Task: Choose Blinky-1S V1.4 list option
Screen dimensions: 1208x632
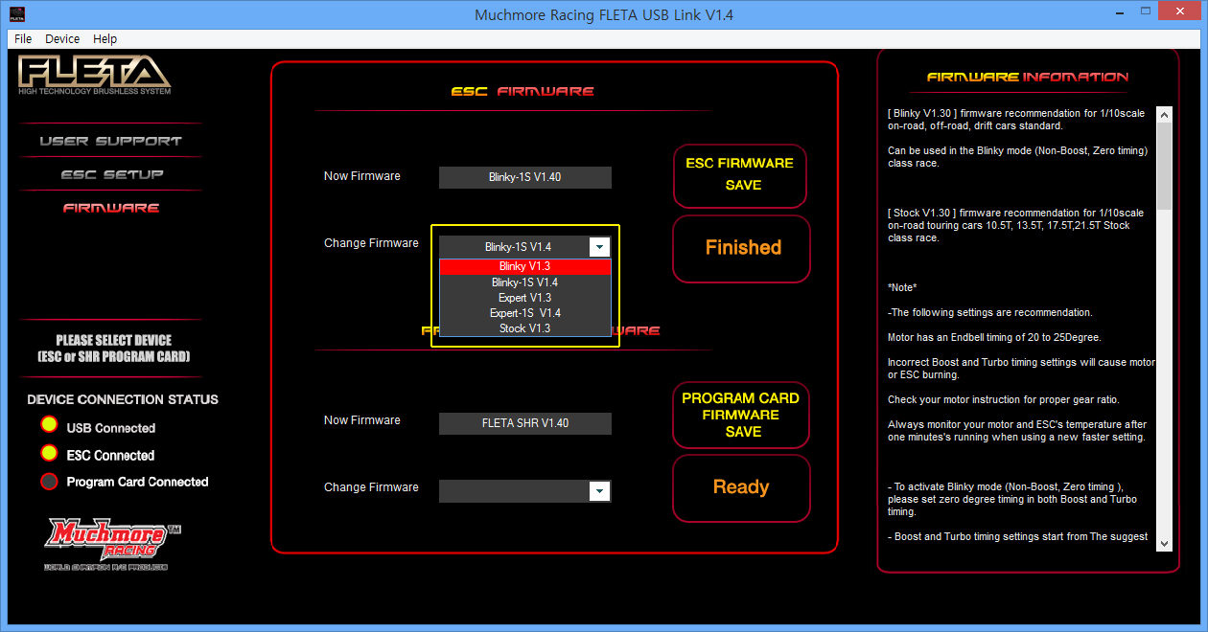Action: tap(524, 282)
